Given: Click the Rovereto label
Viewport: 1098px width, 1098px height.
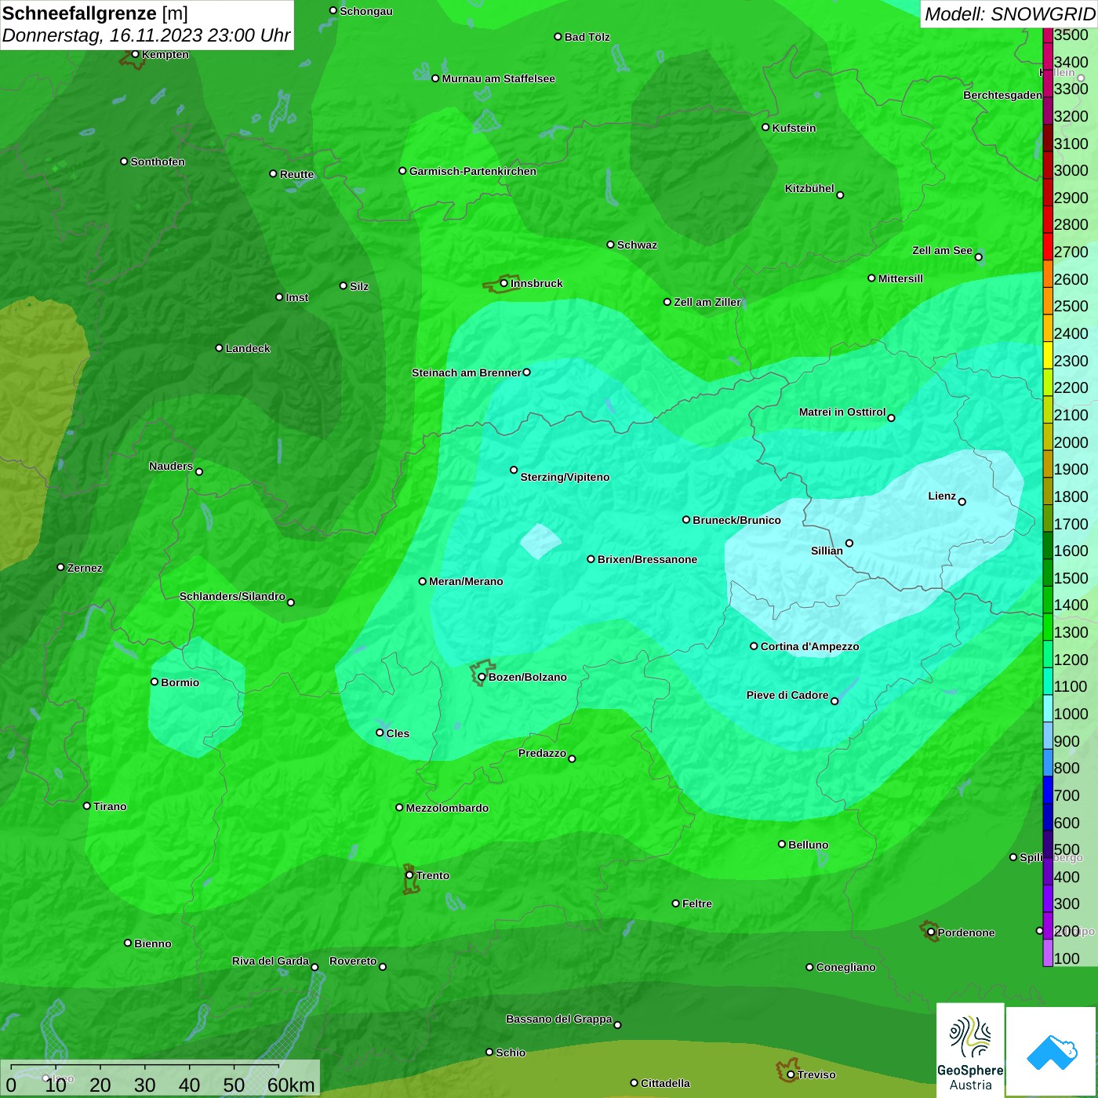Looking at the screenshot, I should [353, 961].
